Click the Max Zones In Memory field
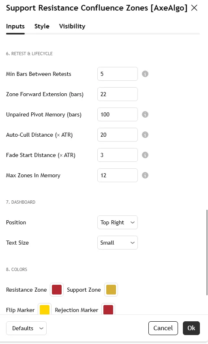Viewport: 208px width, 344px height. (118, 175)
